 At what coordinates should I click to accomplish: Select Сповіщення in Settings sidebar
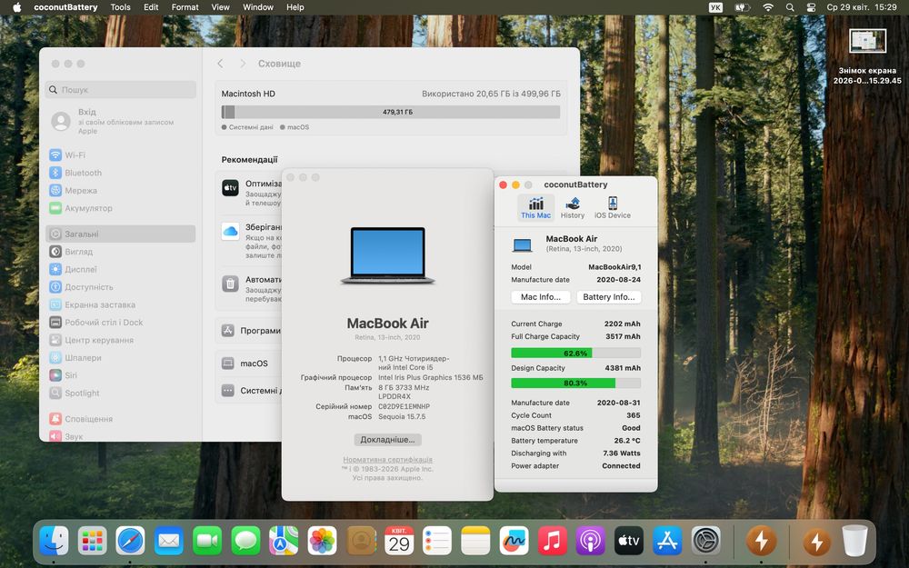point(121,418)
